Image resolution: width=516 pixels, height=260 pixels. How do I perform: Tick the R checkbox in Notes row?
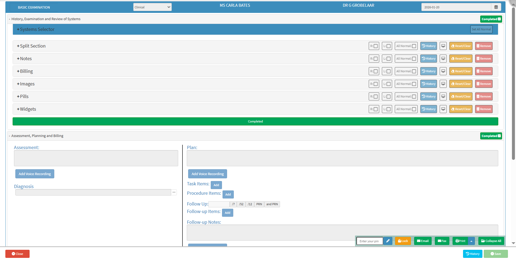[376, 59]
